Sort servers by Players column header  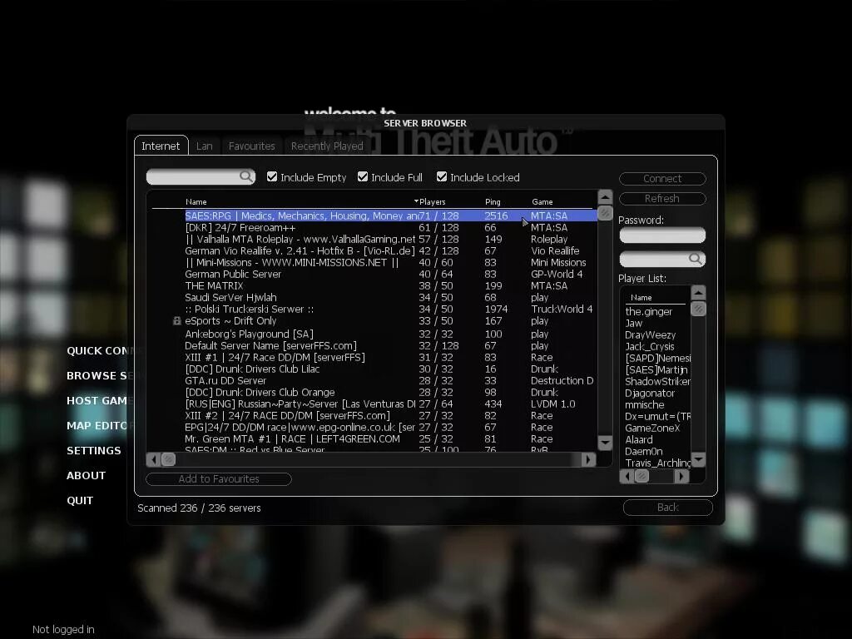[432, 201]
